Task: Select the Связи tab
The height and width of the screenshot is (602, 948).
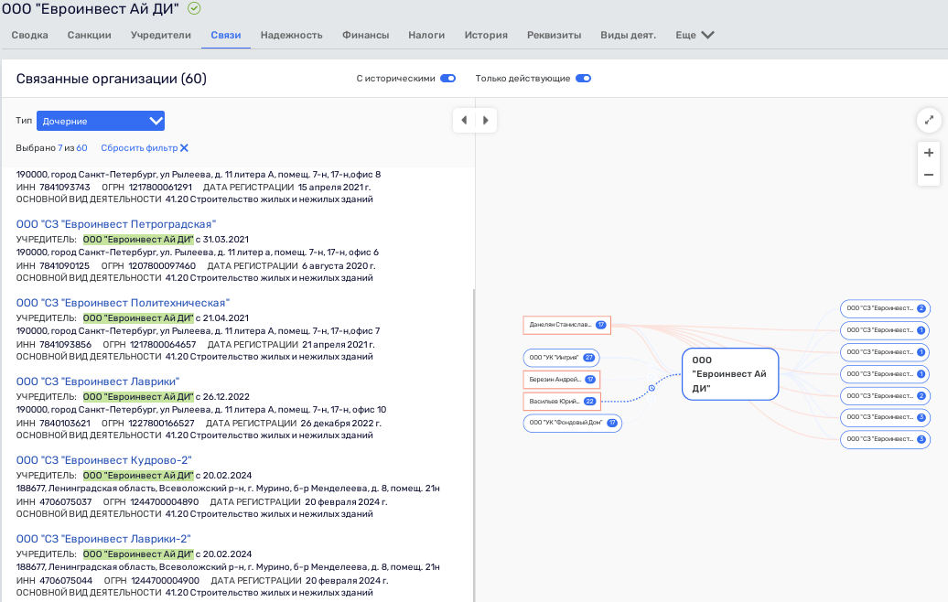Action: coord(226,35)
